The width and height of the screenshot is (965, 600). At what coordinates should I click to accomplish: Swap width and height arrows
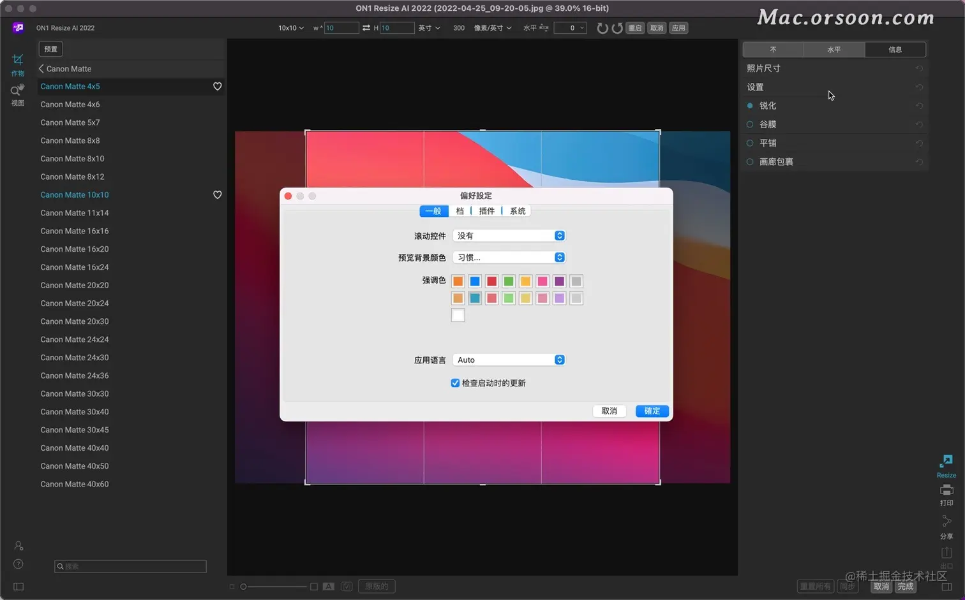click(366, 28)
